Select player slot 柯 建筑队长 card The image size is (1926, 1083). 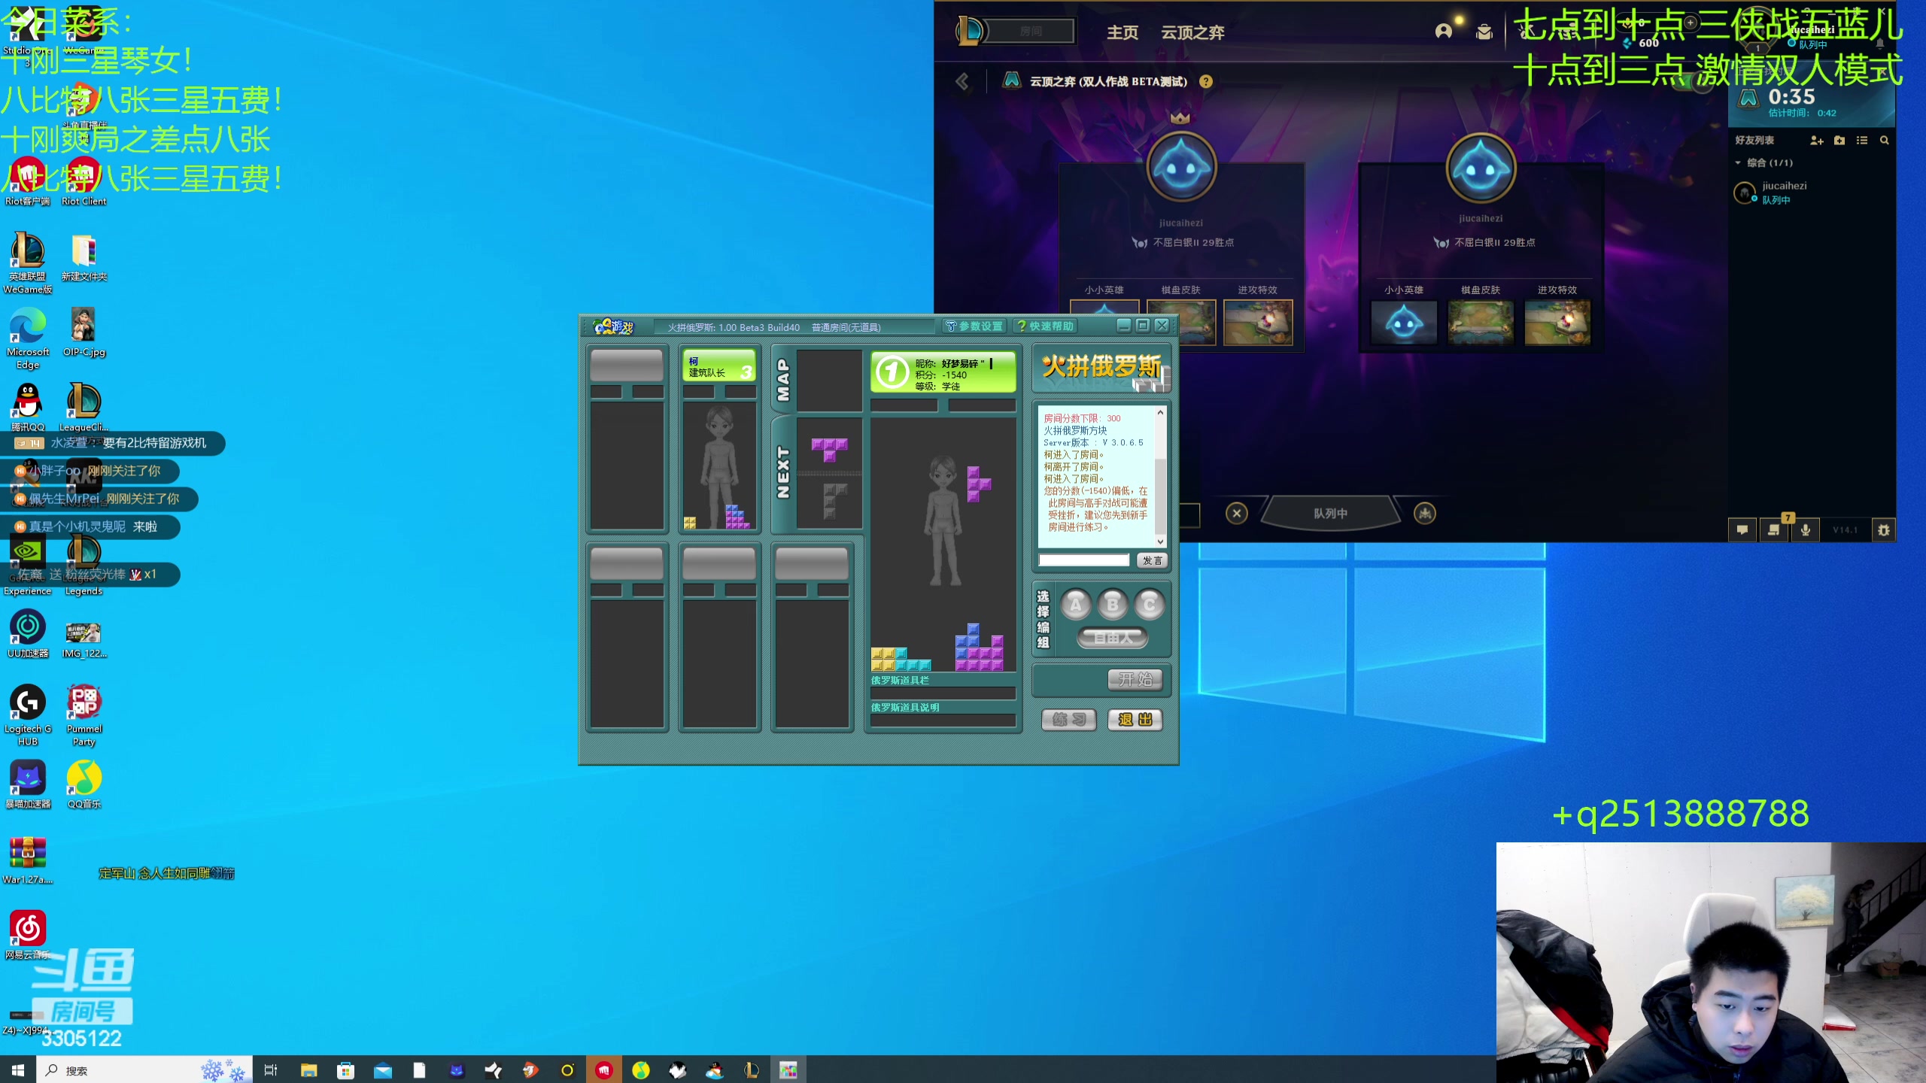719,366
